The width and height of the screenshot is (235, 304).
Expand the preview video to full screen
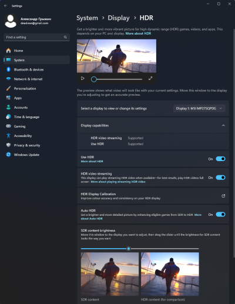(150, 78)
